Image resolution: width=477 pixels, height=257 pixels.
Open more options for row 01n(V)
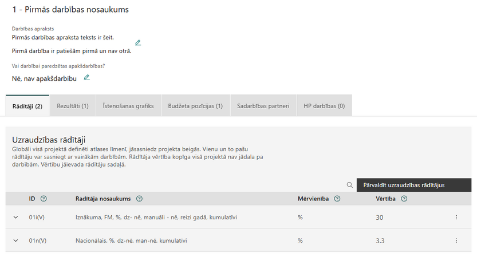[x=456, y=240]
